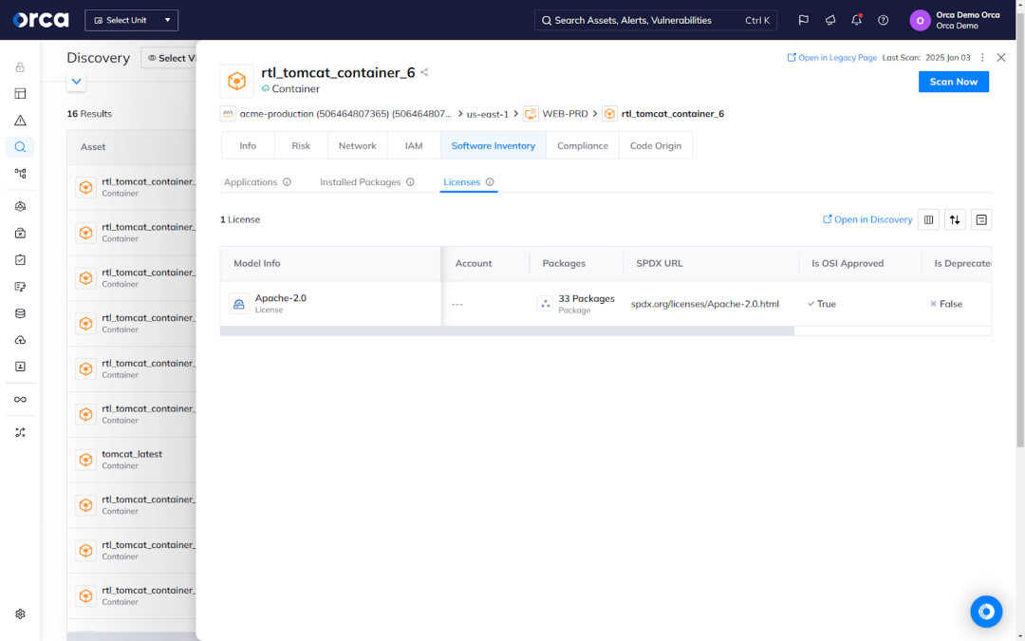Viewport: 1025px width, 641px height.
Task: Select the Software Inventory tab
Action: pos(494,146)
